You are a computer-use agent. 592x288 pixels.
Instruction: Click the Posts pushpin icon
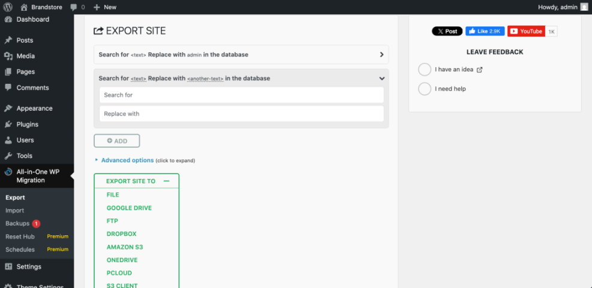pyautogui.click(x=8, y=40)
